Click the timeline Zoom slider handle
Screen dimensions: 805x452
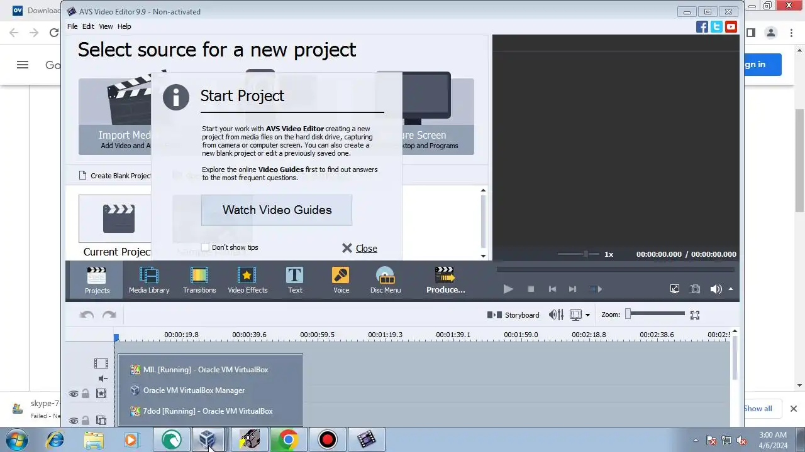(x=628, y=313)
